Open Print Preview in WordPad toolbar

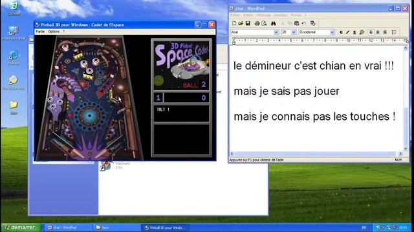click(x=264, y=23)
